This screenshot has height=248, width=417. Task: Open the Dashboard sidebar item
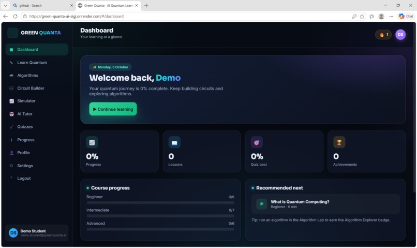[37, 50]
